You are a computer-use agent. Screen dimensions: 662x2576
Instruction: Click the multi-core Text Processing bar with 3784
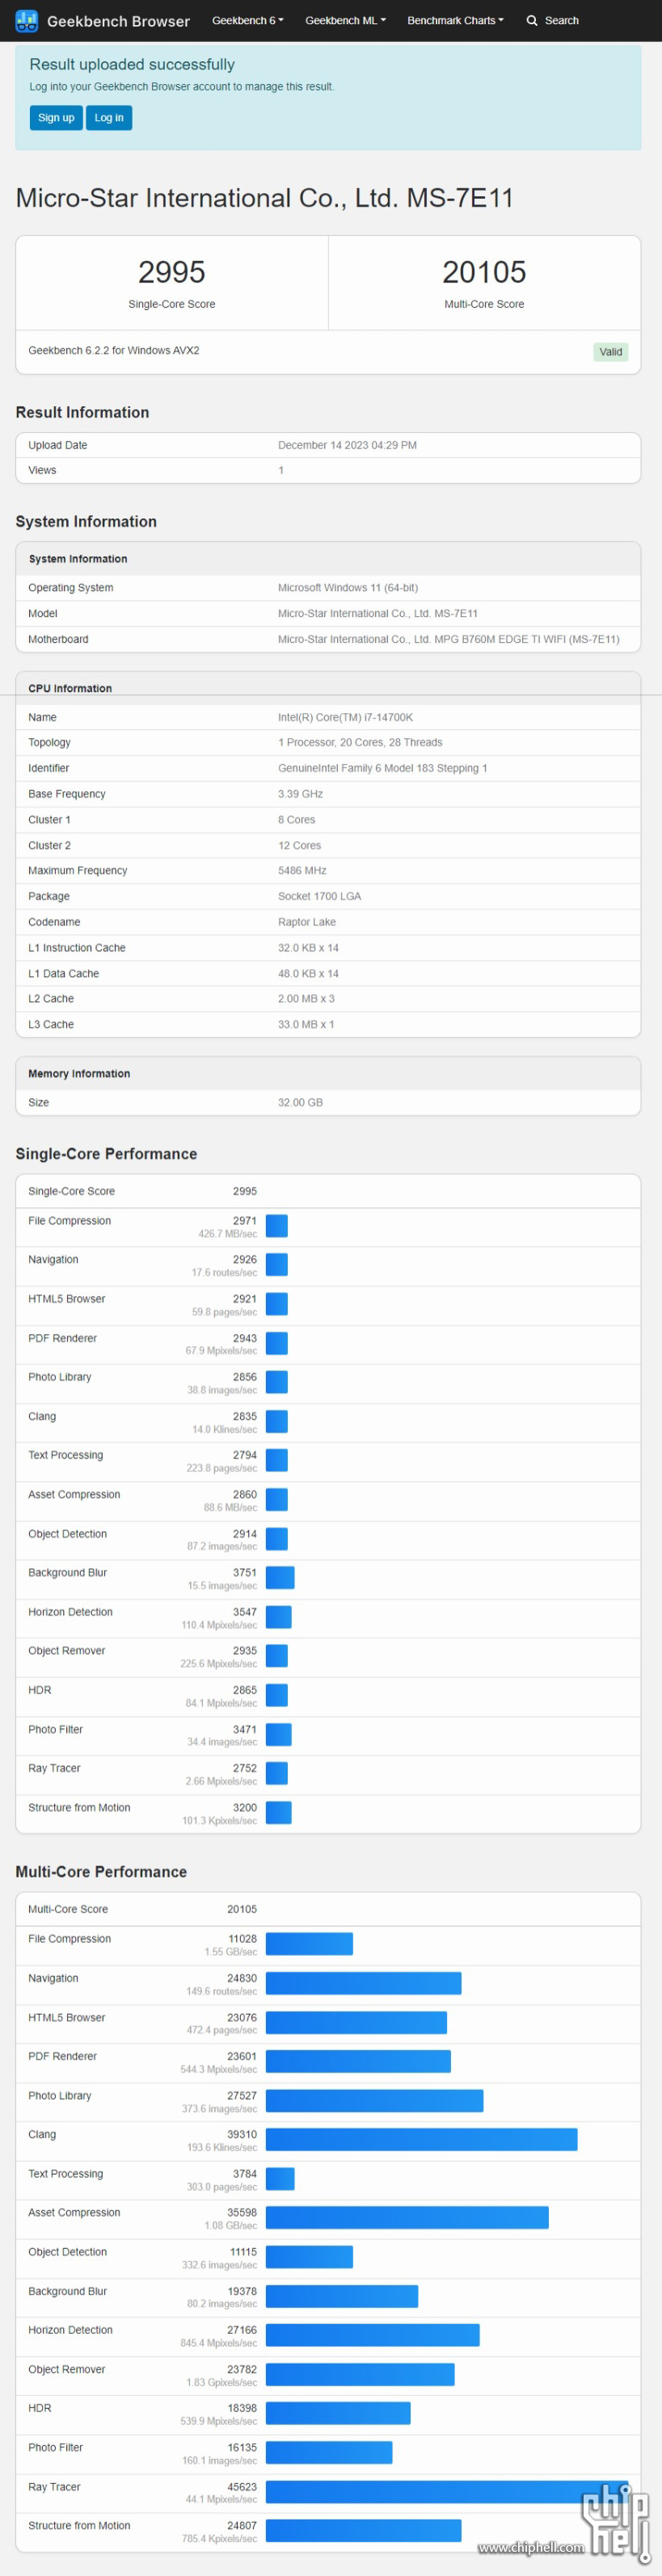pyautogui.click(x=280, y=2178)
